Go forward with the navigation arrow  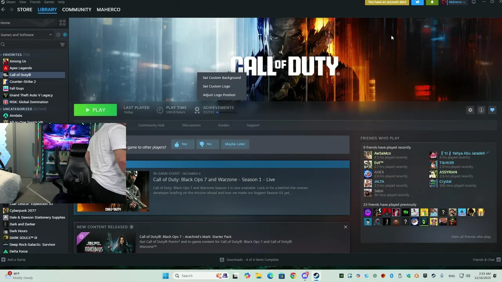[11, 9]
